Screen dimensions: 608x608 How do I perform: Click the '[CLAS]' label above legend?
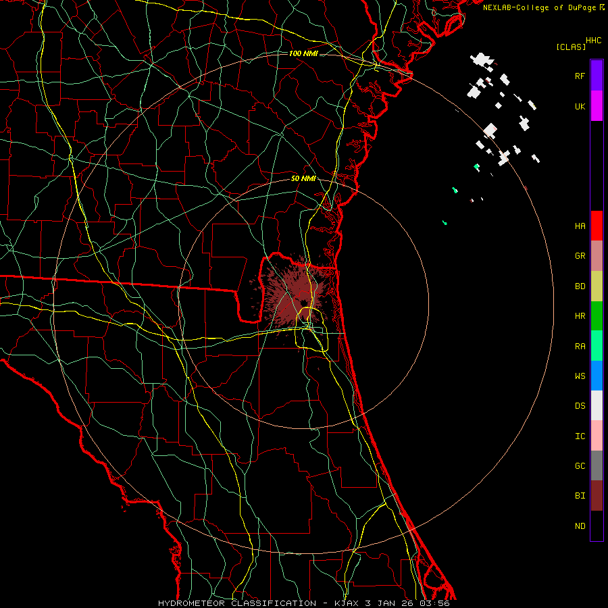tap(570, 47)
